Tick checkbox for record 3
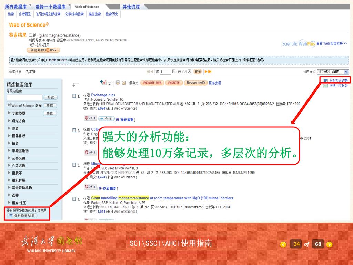Screen dimensions: 353x265 (74, 165)
